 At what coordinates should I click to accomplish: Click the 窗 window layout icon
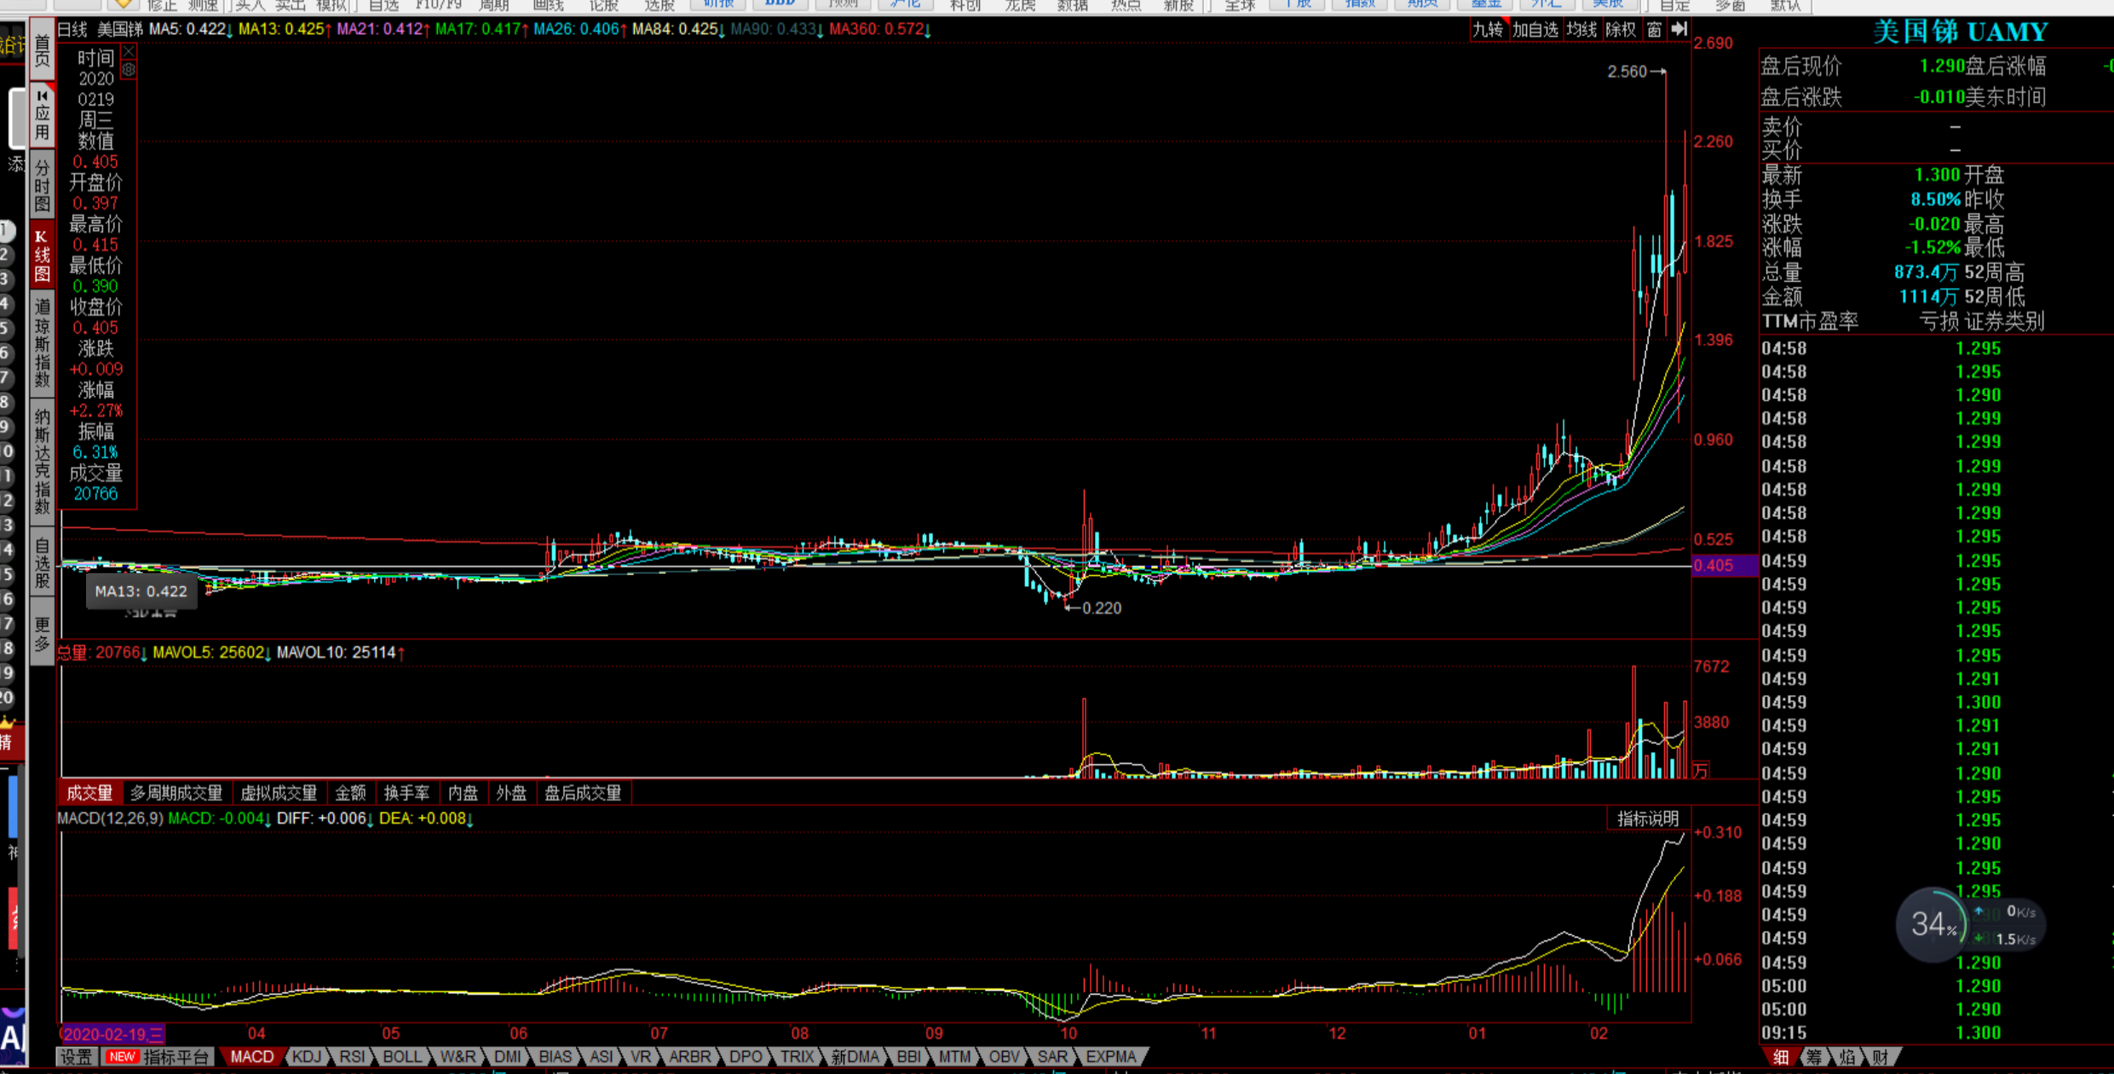pos(1654,30)
